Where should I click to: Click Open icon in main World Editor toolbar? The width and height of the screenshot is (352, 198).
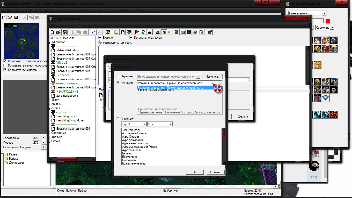point(10,18)
